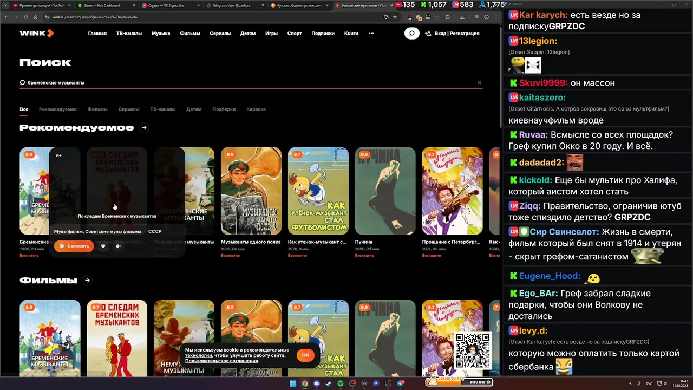Click Вход | Регистрация
Viewport: 693px width, 390px height.
click(x=453, y=34)
